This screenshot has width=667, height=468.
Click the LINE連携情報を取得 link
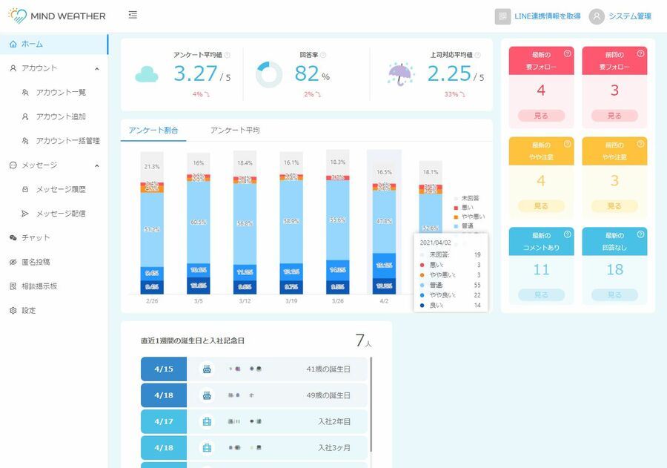[547, 16]
